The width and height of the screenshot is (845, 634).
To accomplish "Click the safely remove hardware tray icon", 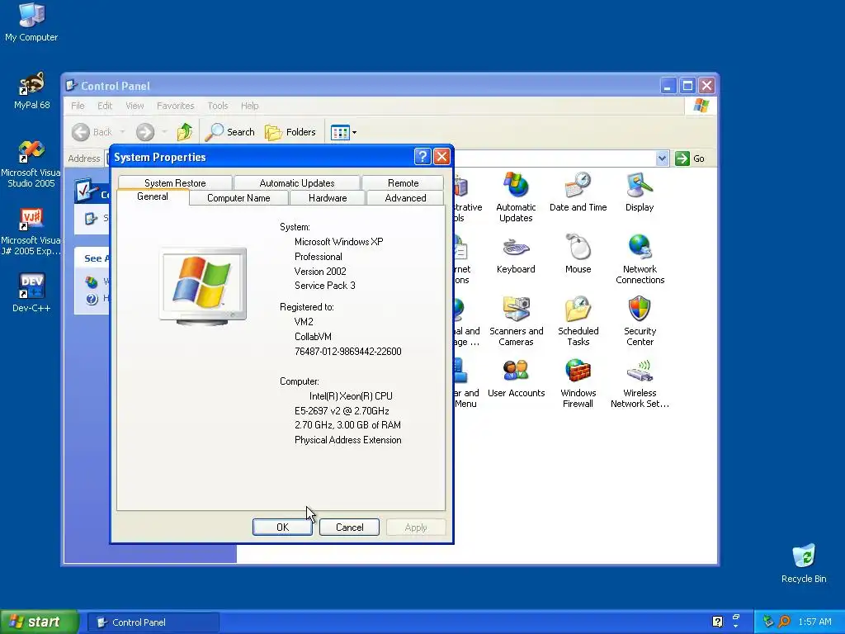I will click(x=768, y=622).
